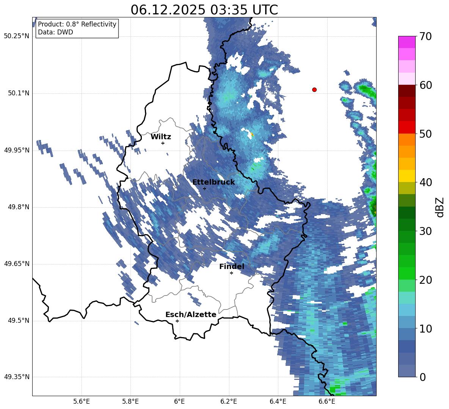Click longitude label 6.2°E
Viewport: 449px width, 409px height.
(x=229, y=401)
